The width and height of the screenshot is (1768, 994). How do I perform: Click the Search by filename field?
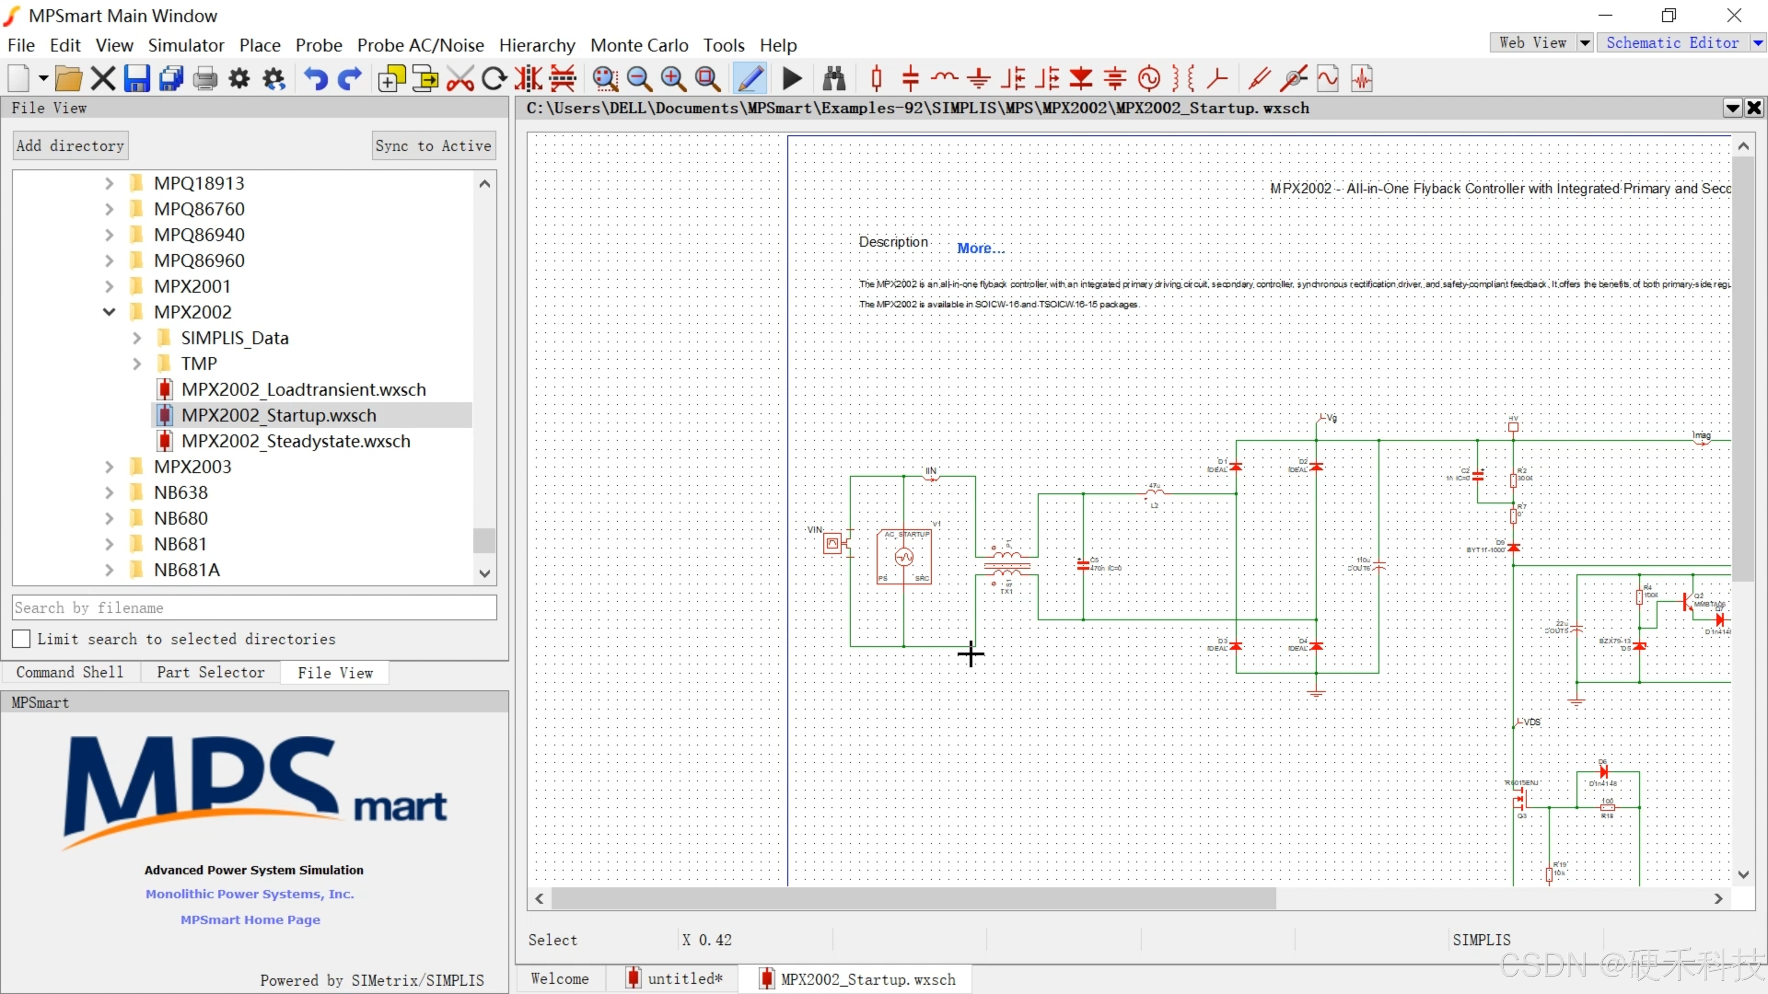tap(254, 608)
